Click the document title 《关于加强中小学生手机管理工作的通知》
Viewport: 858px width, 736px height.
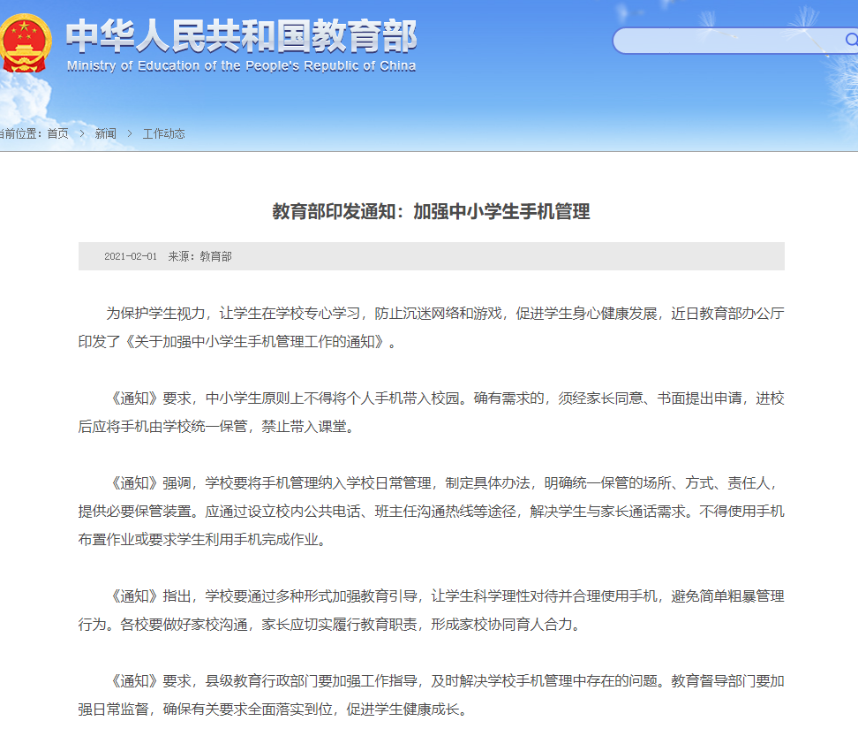pyautogui.click(x=254, y=341)
